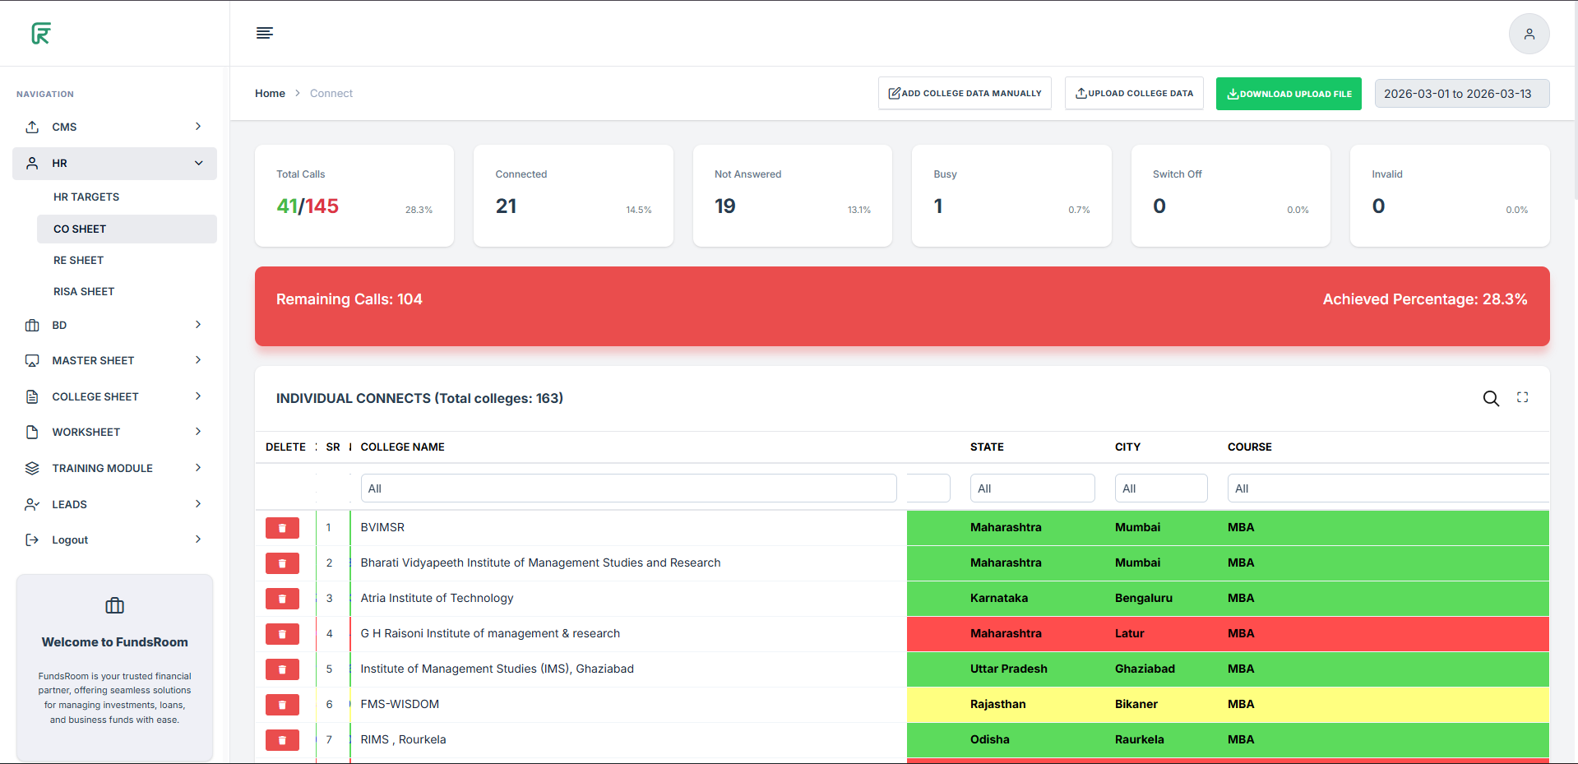1578x764 pixels.
Task: Expand table to fullscreen view
Action: [1522, 397]
